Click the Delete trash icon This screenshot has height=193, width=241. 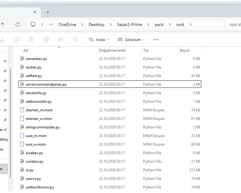tap(76, 40)
